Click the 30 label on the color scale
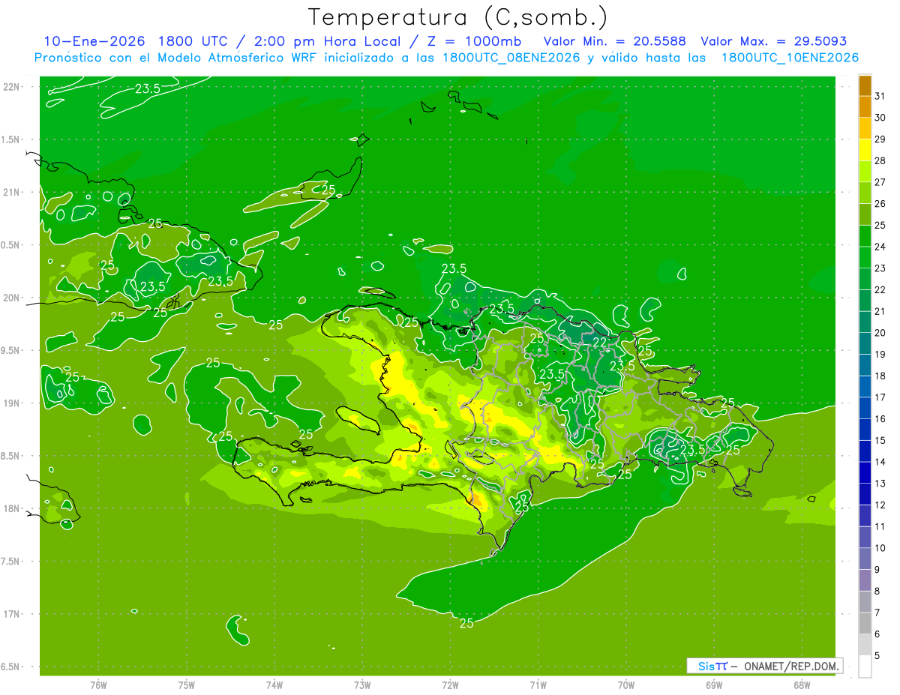 click(880, 118)
